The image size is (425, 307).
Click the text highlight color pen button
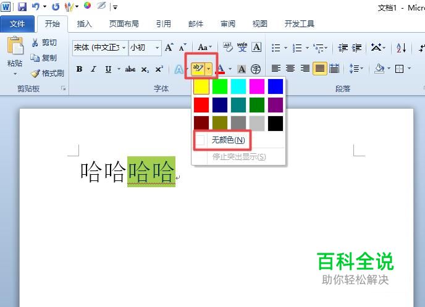(x=198, y=69)
